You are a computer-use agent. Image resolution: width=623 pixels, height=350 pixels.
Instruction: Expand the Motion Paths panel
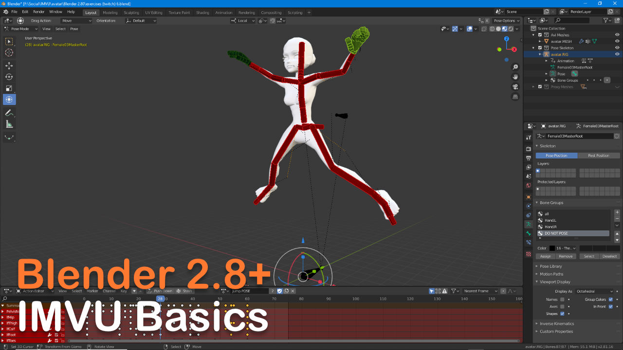coord(551,274)
